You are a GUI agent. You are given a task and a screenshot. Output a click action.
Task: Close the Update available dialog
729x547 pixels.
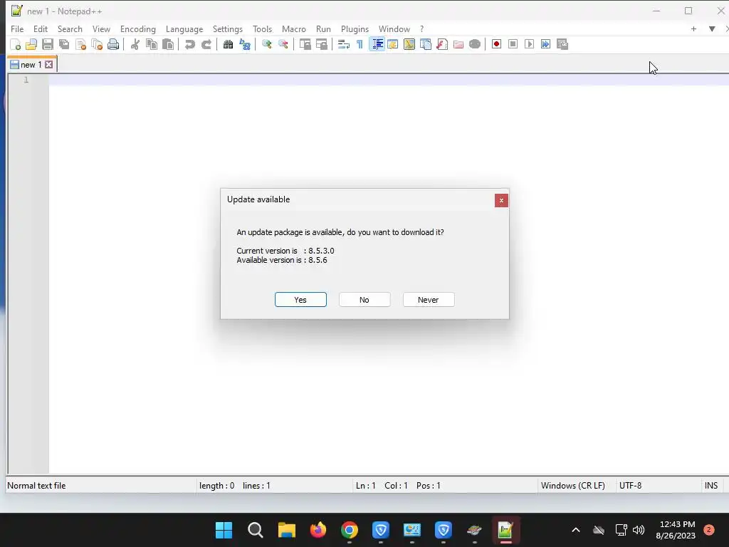501,200
